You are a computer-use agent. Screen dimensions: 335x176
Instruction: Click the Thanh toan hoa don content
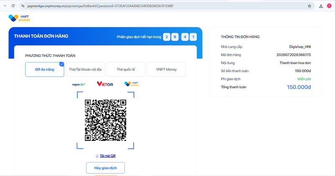pyautogui.click(x=295, y=63)
